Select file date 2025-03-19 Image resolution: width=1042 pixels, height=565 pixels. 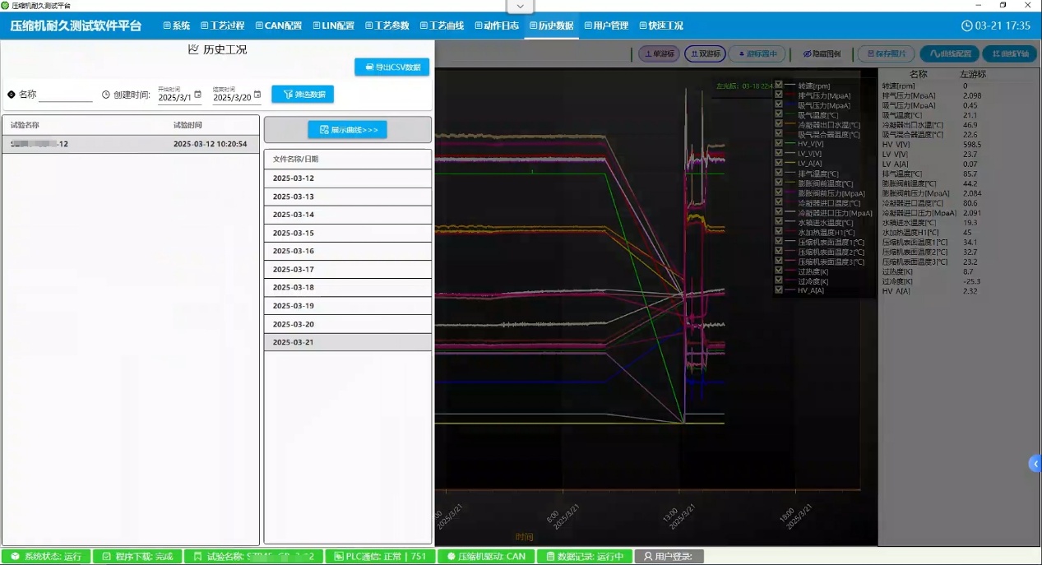(347, 306)
